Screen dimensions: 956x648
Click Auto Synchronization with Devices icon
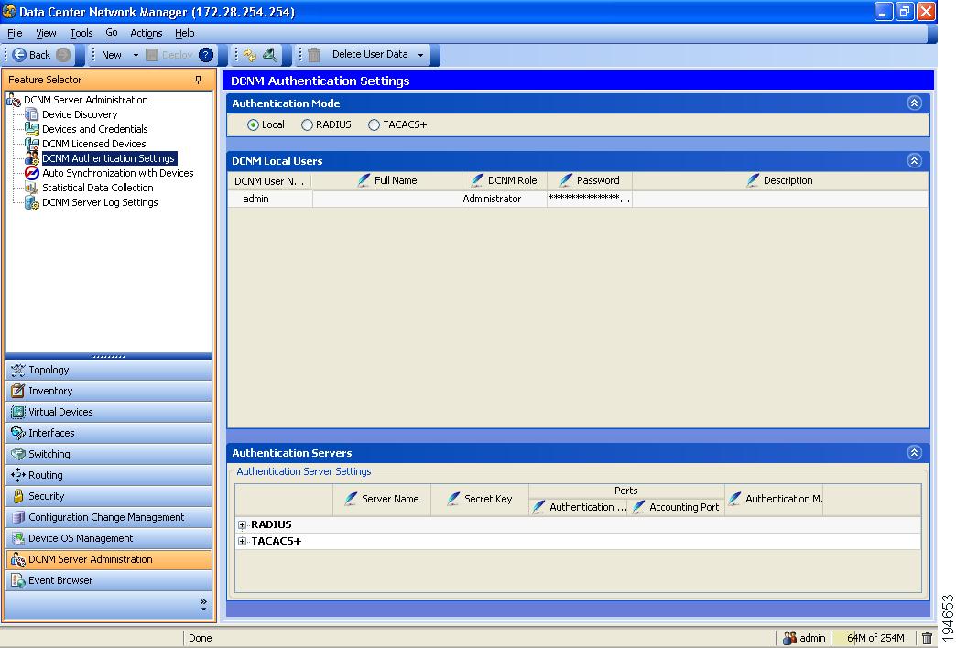tap(32, 173)
